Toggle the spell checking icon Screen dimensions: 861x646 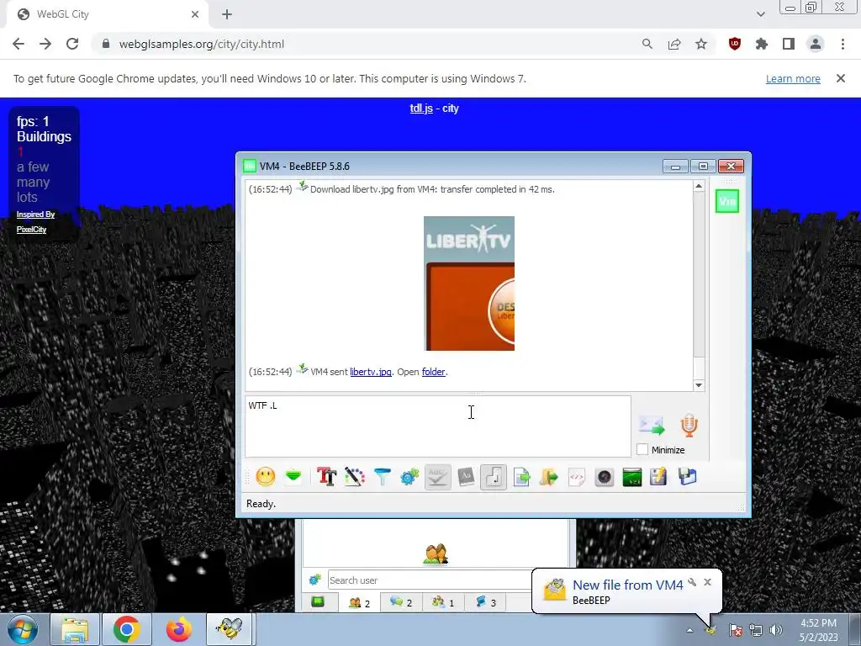pyautogui.click(x=437, y=477)
